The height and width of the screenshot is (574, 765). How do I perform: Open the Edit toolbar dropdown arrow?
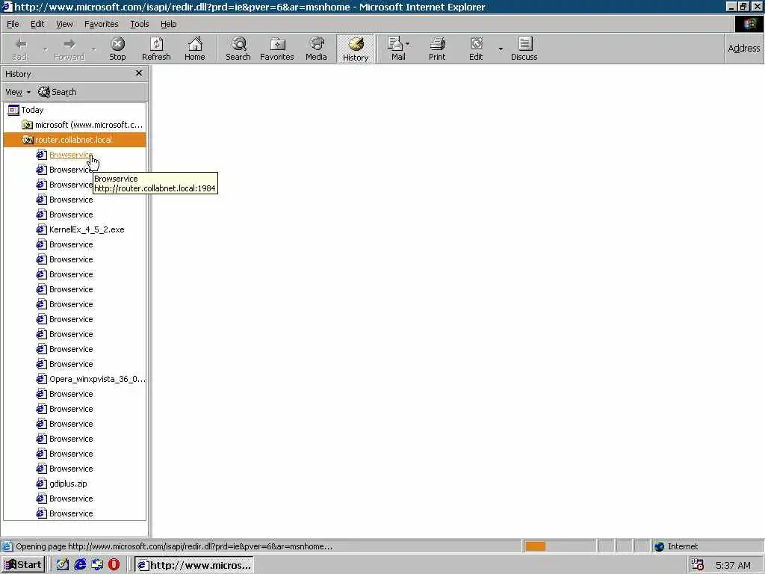click(x=501, y=49)
